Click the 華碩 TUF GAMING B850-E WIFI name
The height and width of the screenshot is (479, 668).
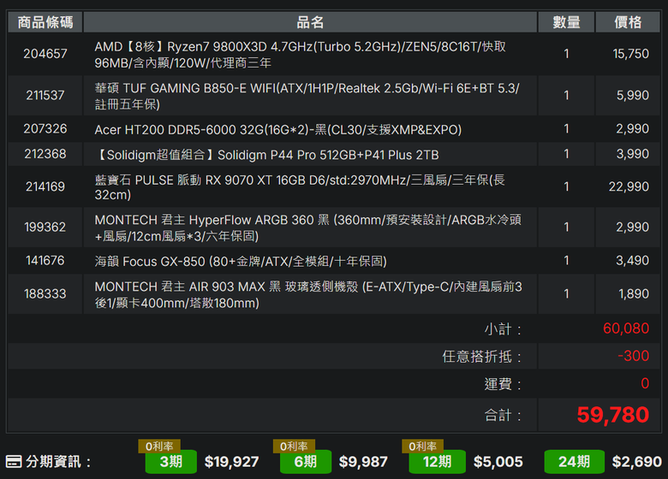pyautogui.click(x=307, y=96)
